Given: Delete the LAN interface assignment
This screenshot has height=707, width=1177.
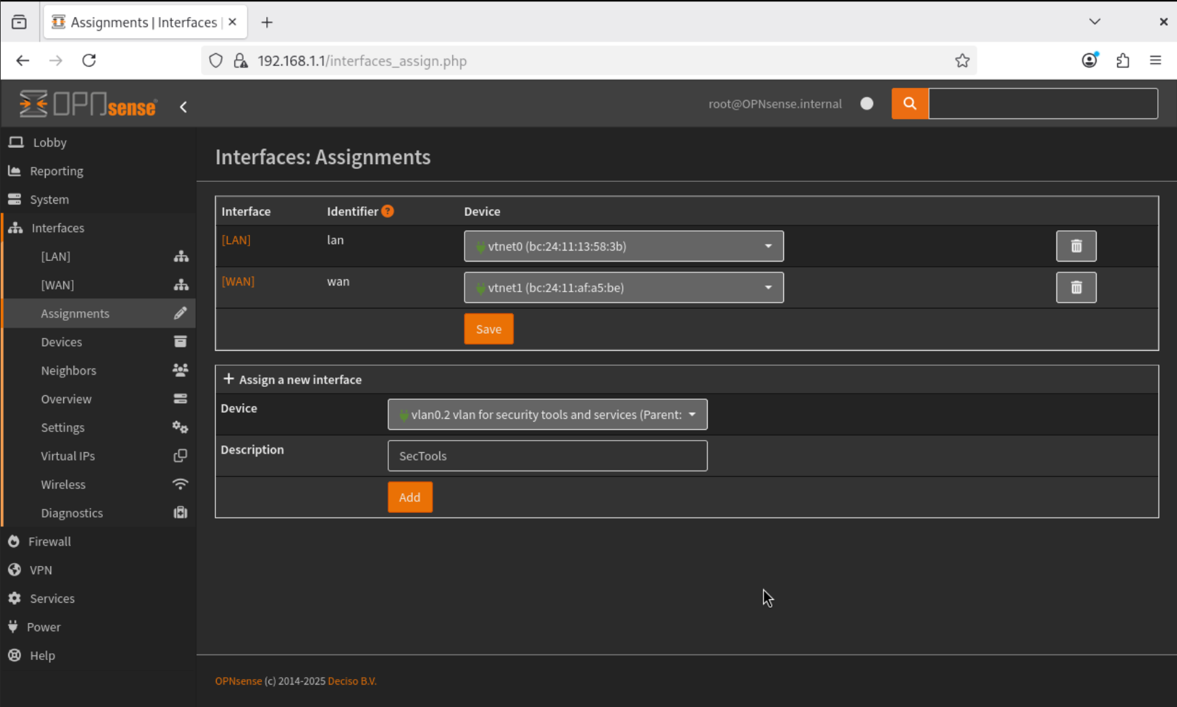Looking at the screenshot, I should click(x=1076, y=246).
